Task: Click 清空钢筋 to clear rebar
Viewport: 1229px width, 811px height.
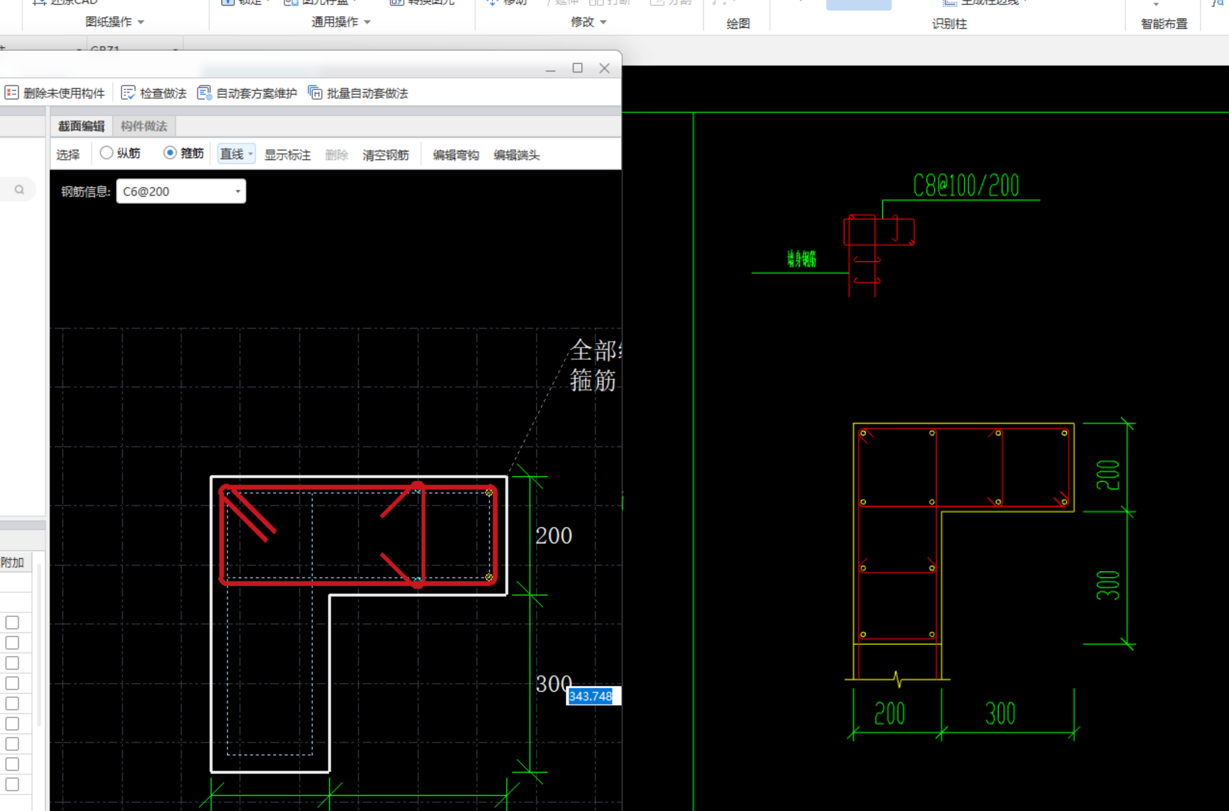Action: [x=386, y=155]
